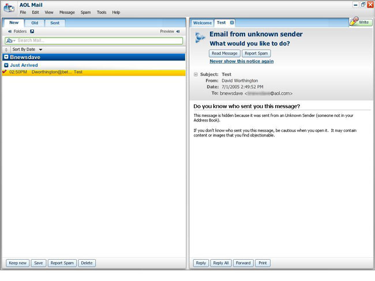The width and height of the screenshot is (375, 281).
Task: Click Report Spam below the mail list
Action: (x=62, y=263)
